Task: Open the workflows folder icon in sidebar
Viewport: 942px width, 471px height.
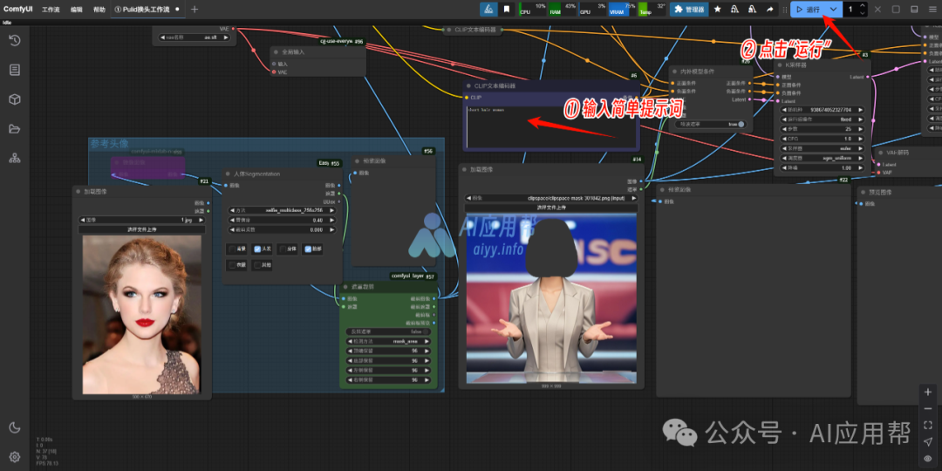Action: click(x=15, y=128)
